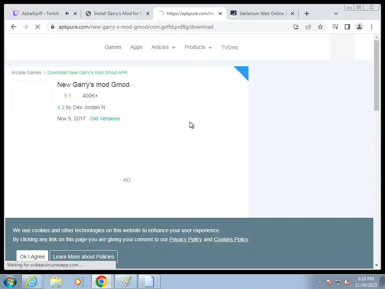Image resolution: width=385 pixels, height=289 pixels.
Task: Close the Install Garry's Mod tab
Action: (147, 14)
